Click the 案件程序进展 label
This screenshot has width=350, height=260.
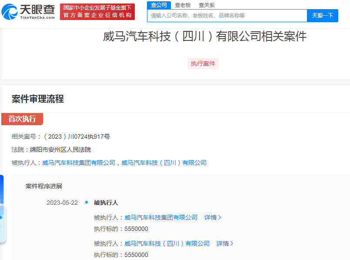[x=44, y=186]
